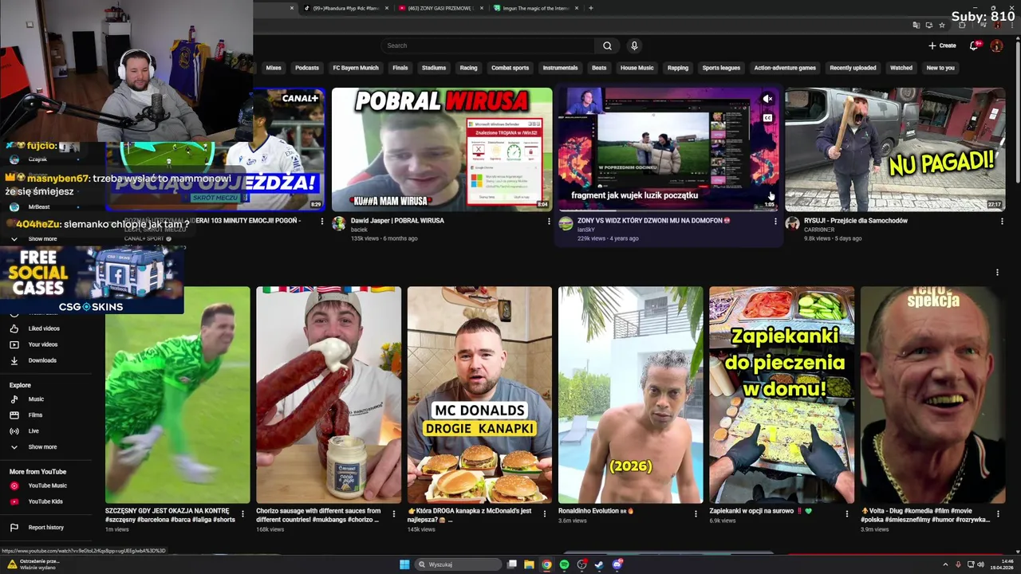Open options for the Szczęsny short

(x=242, y=514)
